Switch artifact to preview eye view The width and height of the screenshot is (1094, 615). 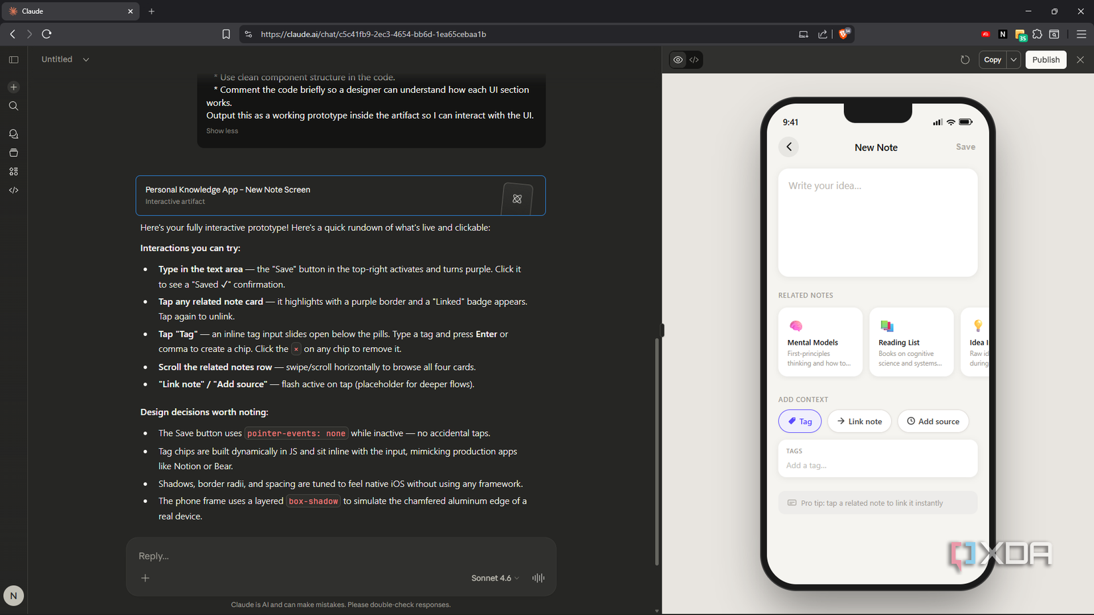(678, 60)
